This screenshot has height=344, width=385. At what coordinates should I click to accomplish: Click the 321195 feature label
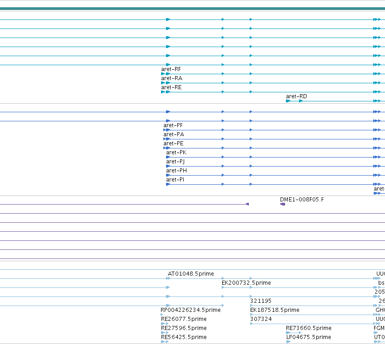click(x=261, y=301)
